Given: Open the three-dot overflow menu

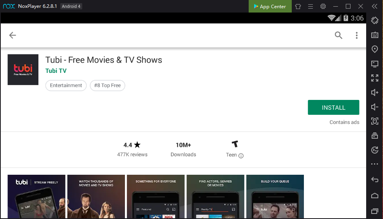Looking at the screenshot, I should point(356,35).
